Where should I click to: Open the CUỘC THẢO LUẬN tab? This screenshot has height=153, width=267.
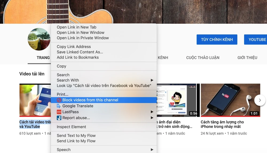point(203,58)
